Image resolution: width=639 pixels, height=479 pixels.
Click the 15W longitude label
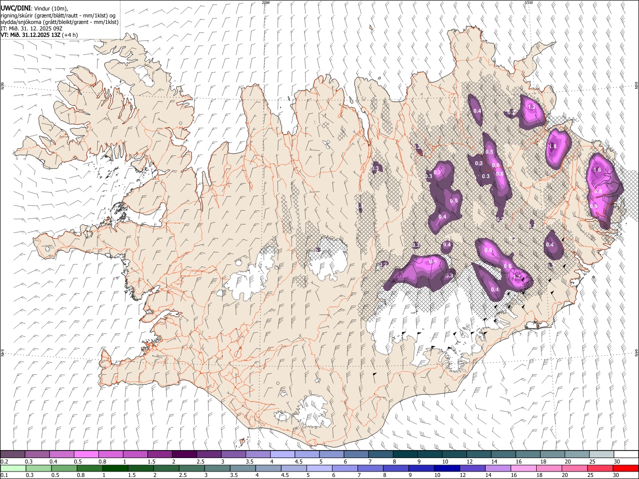(529, 2)
